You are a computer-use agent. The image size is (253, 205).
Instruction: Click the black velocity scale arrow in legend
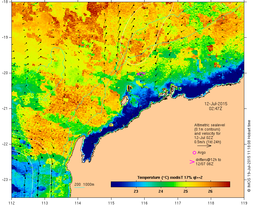(x=204, y=146)
